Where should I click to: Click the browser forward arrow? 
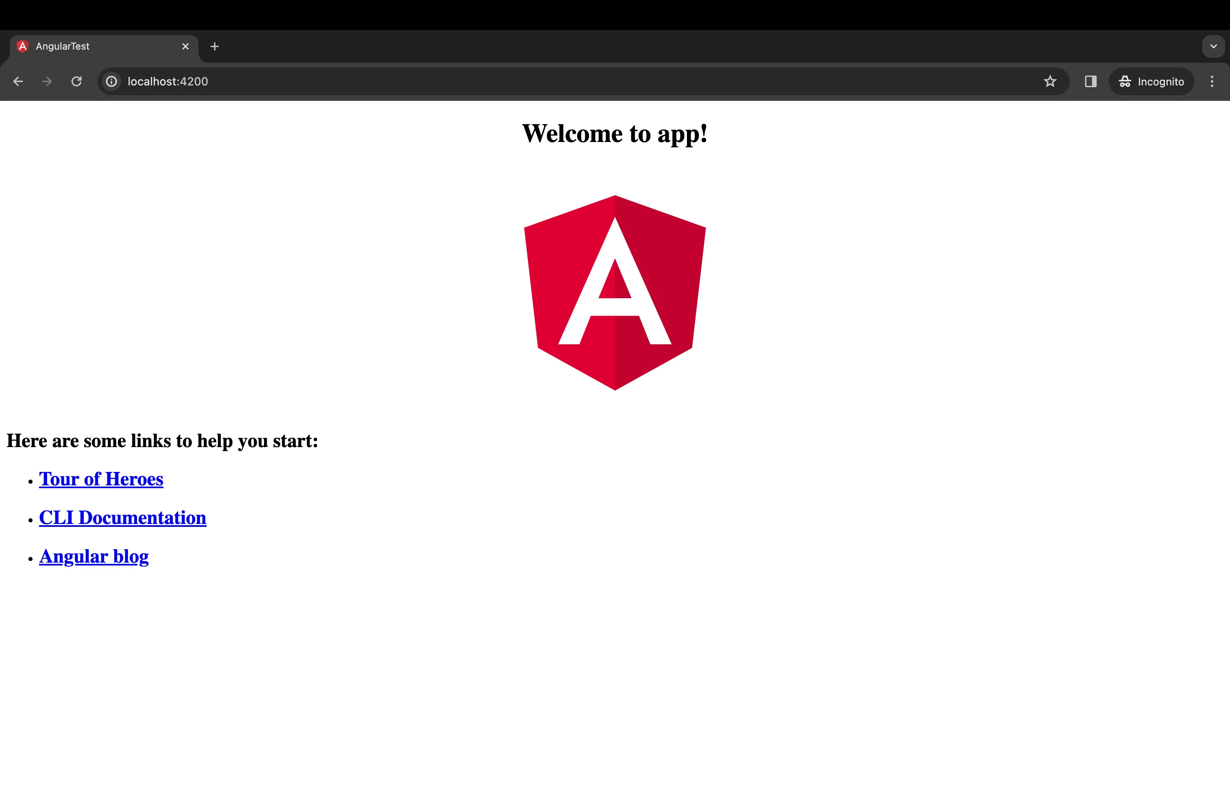pyautogui.click(x=47, y=82)
